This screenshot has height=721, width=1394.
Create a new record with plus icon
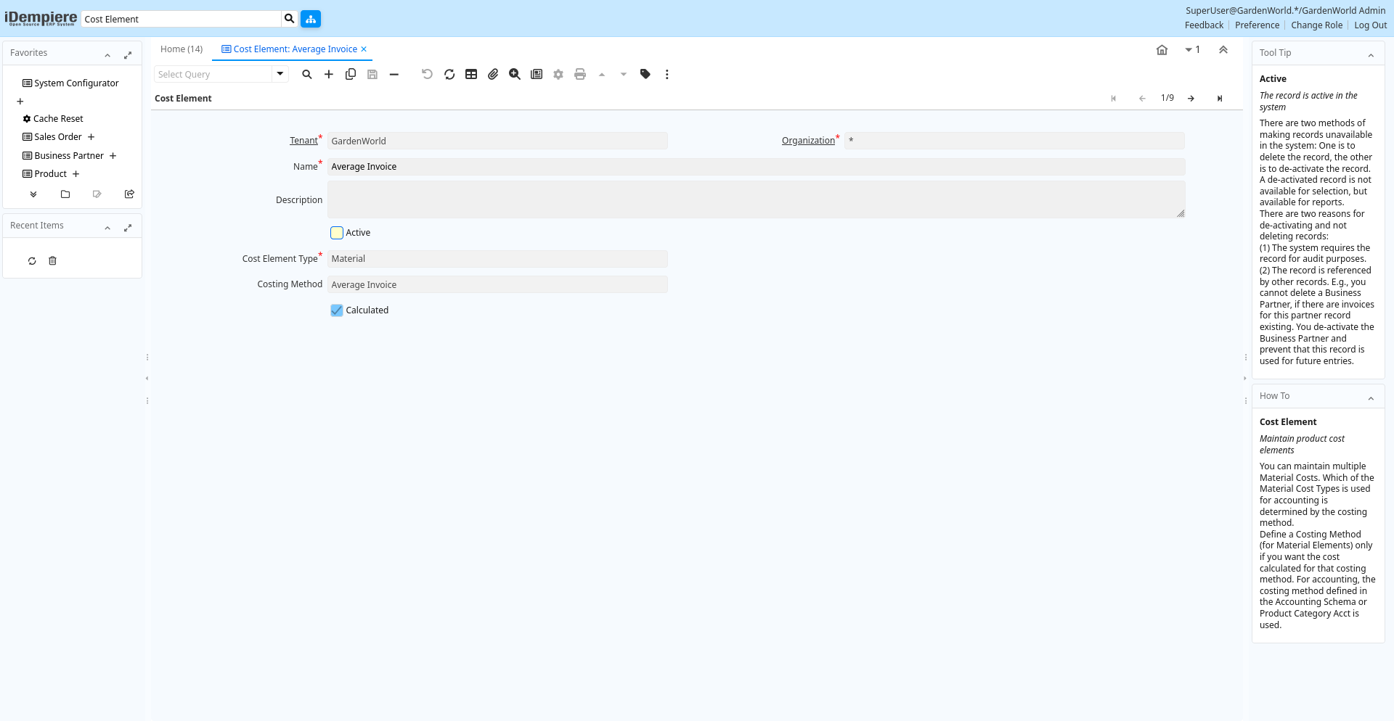[329, 74]
